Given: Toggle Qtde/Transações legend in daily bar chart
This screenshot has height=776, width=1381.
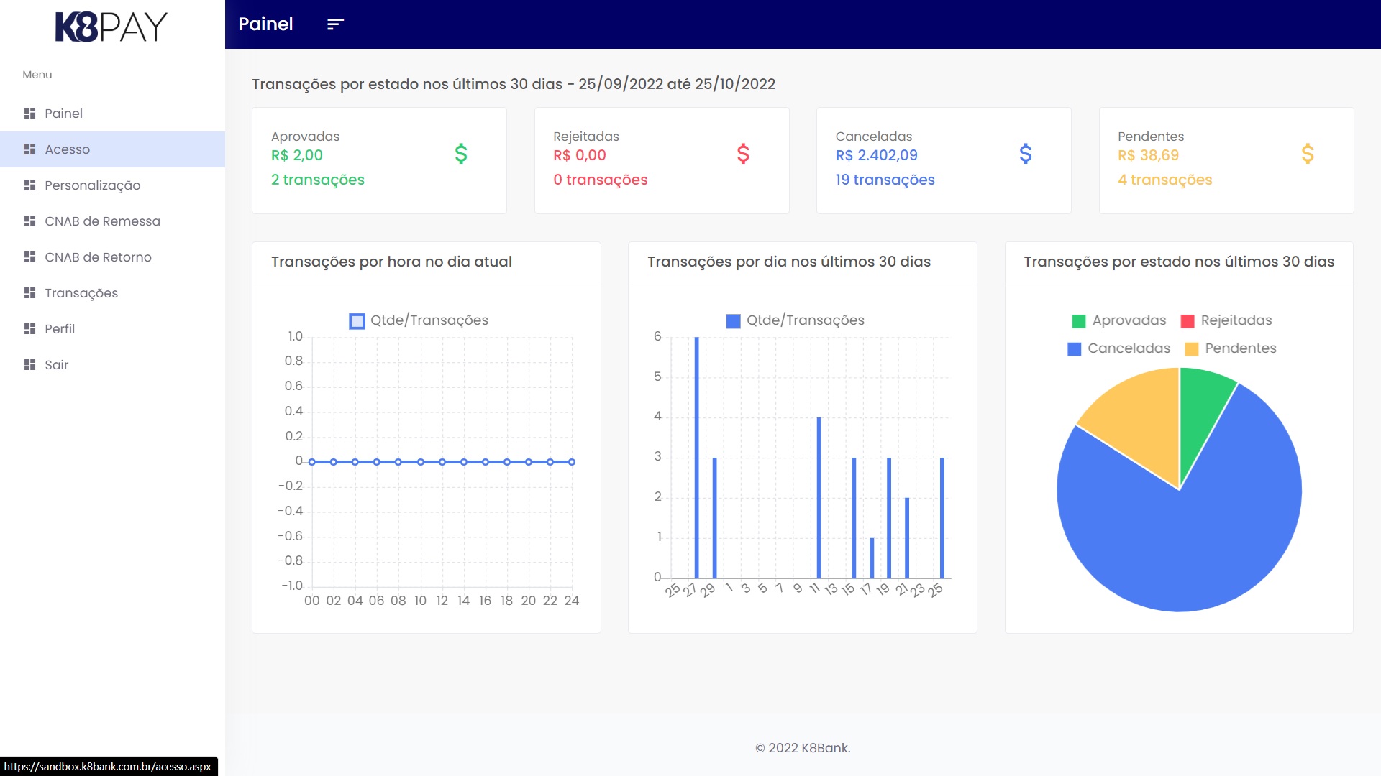Looking at the screenshot, I should (795, 320).
